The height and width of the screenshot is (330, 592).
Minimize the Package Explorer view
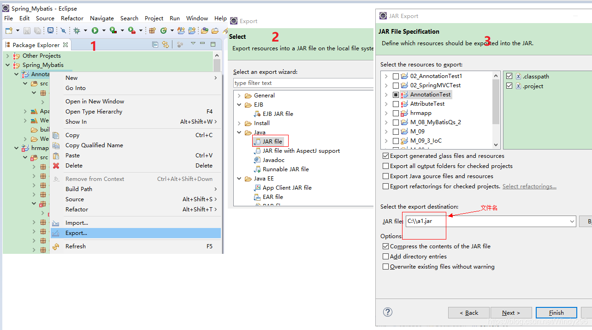pos(202,43)
